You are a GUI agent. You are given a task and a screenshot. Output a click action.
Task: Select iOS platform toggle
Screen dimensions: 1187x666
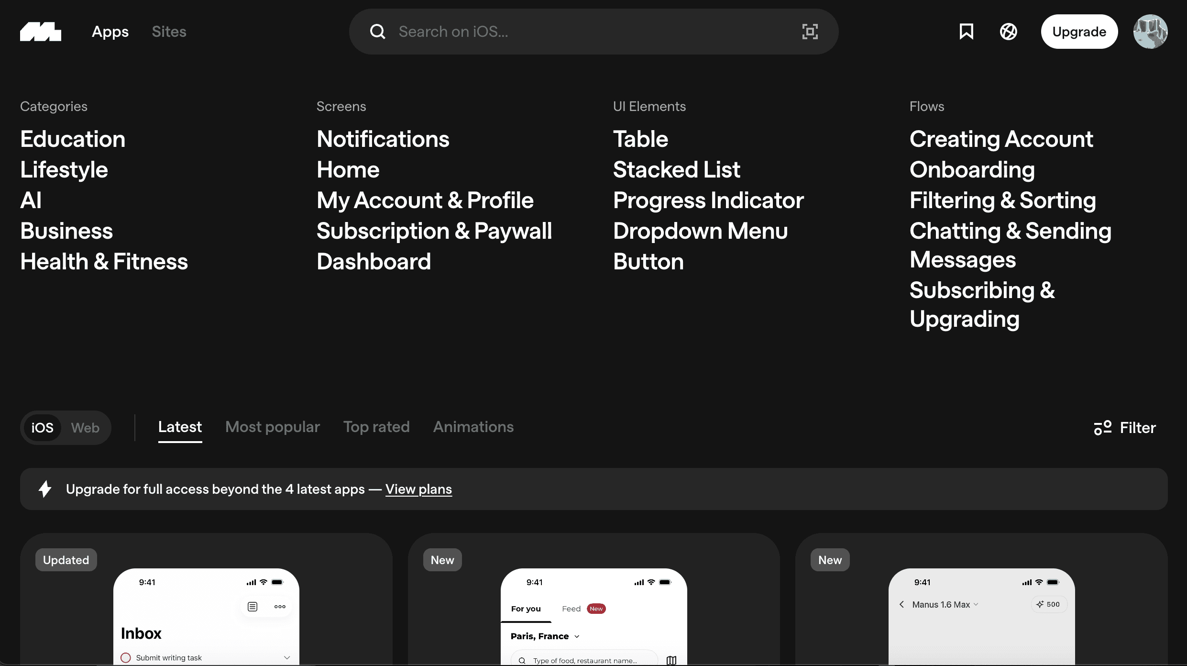(42, 428)
